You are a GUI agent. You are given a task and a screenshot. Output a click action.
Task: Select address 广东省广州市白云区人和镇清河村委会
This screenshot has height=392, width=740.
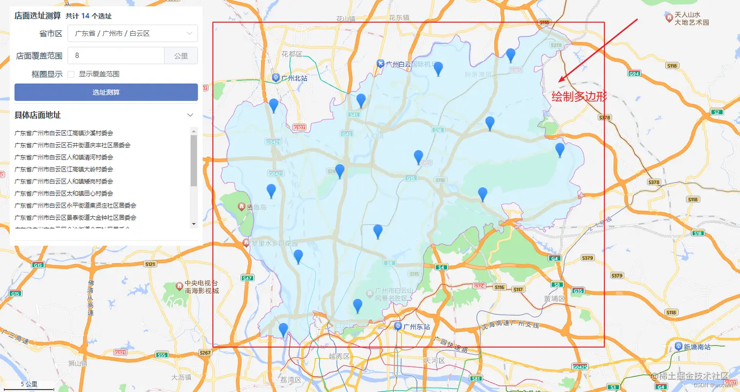pos(64,158)
